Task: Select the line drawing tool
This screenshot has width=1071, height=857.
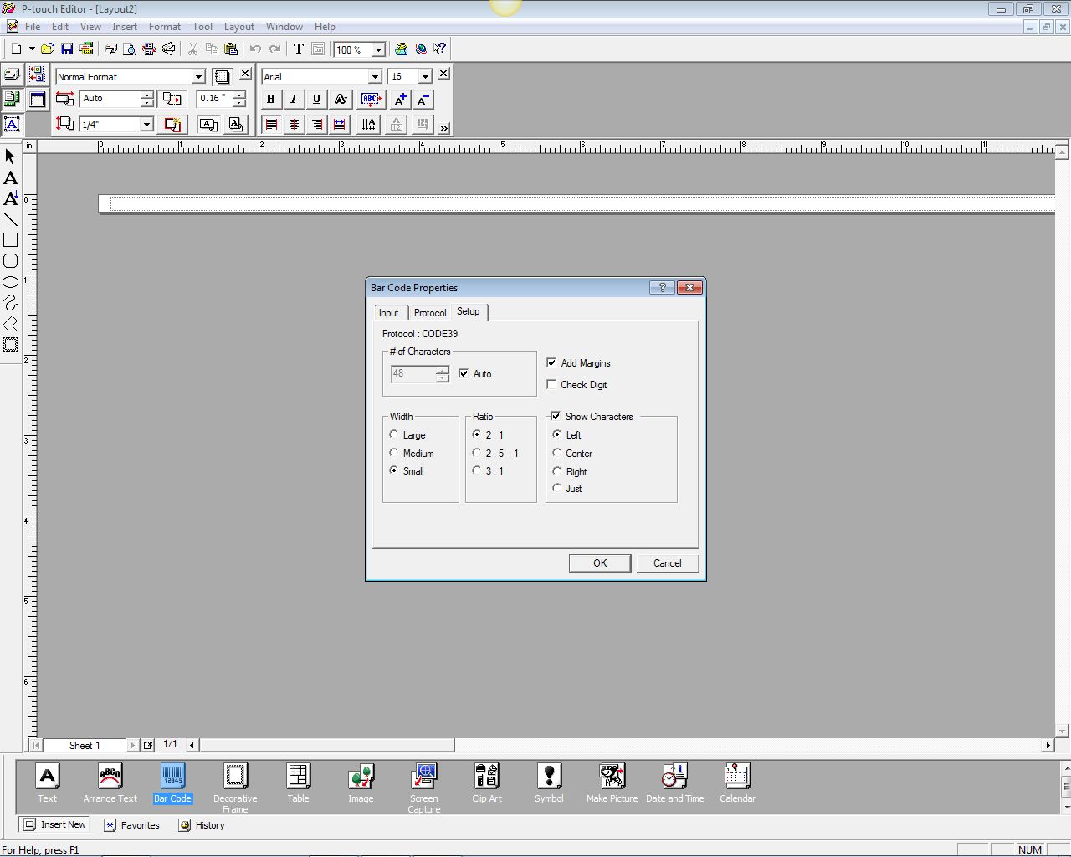Action: tap(10, 219)
